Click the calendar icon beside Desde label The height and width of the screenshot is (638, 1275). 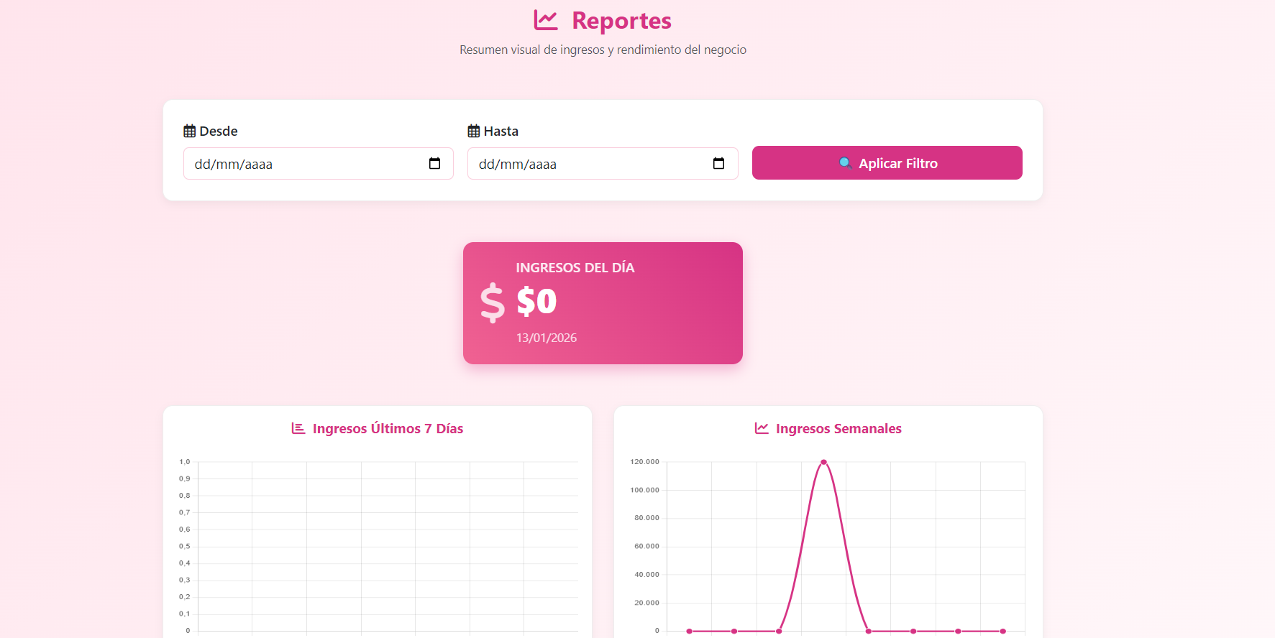(x=190, y=131)
